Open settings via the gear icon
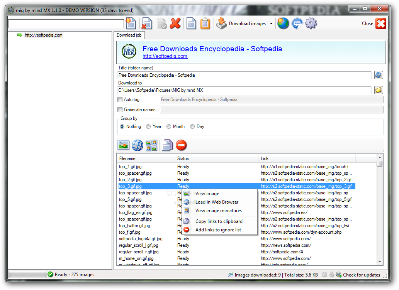This screenshot has width=399, height=290. (x=311, y=24)
